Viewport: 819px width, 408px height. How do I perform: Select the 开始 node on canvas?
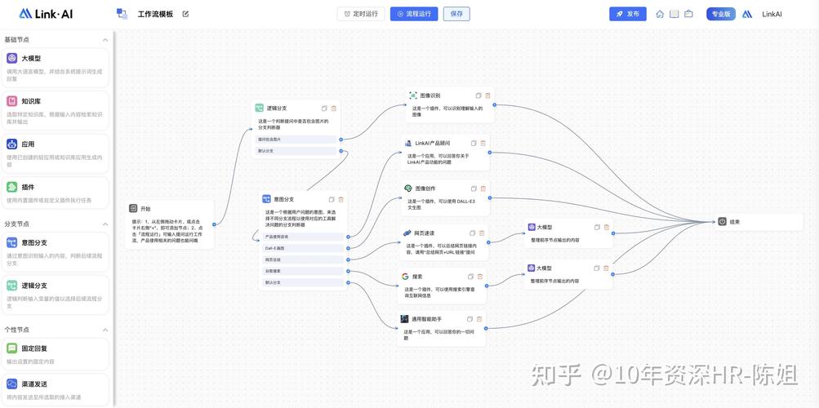[170, 224]
